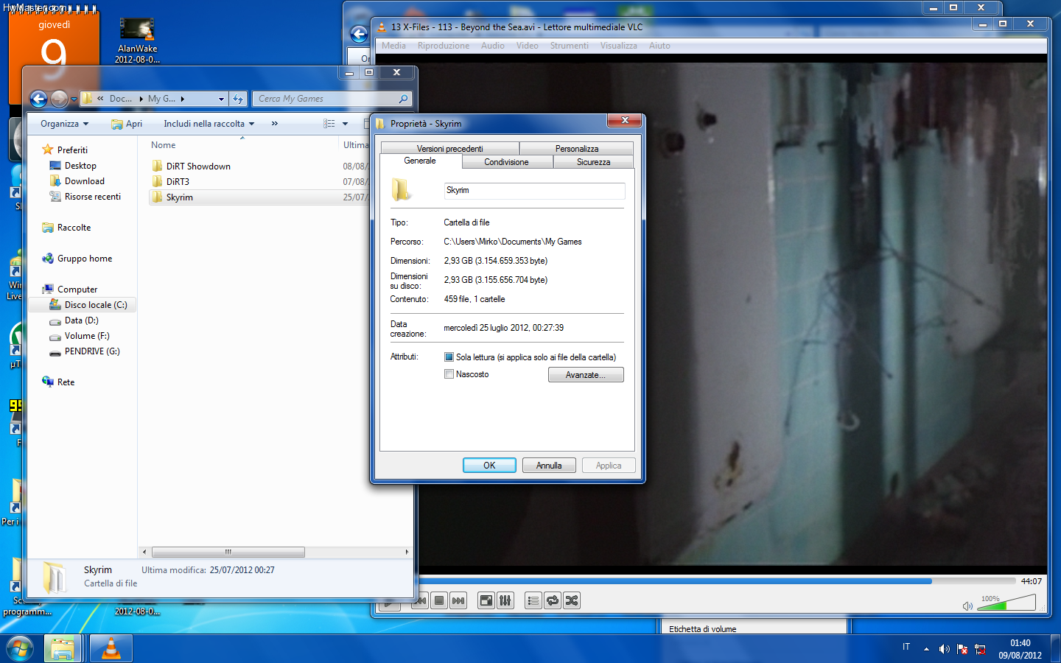The image size is (1061, 663).
Task: Switch to Personalizza tab
Action: coord(577,149)
